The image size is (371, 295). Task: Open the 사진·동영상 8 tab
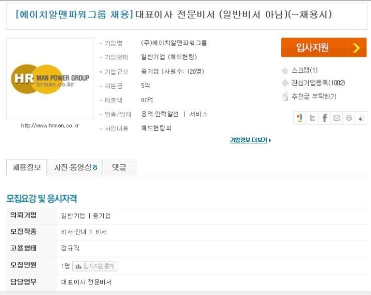75,167
